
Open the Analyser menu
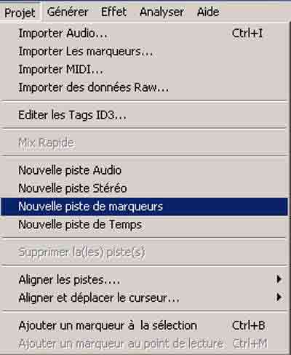(162, 12)
